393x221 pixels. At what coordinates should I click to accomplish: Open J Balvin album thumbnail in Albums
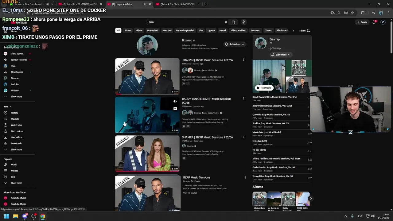(x=259, y=199)
